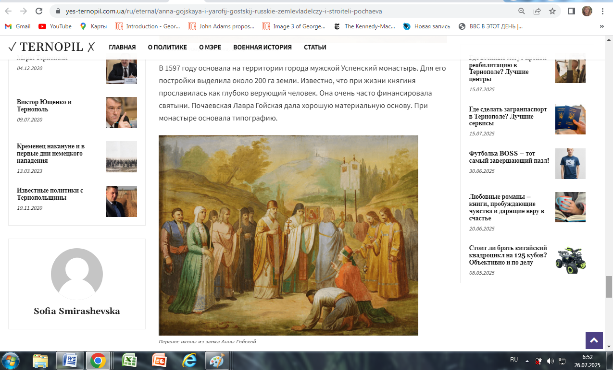Open File Explorer from taskbar
This screenshot has width=613, height=374.
click(x=41, y=361)
